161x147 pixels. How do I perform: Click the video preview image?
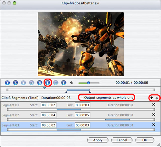click(80, 44)
